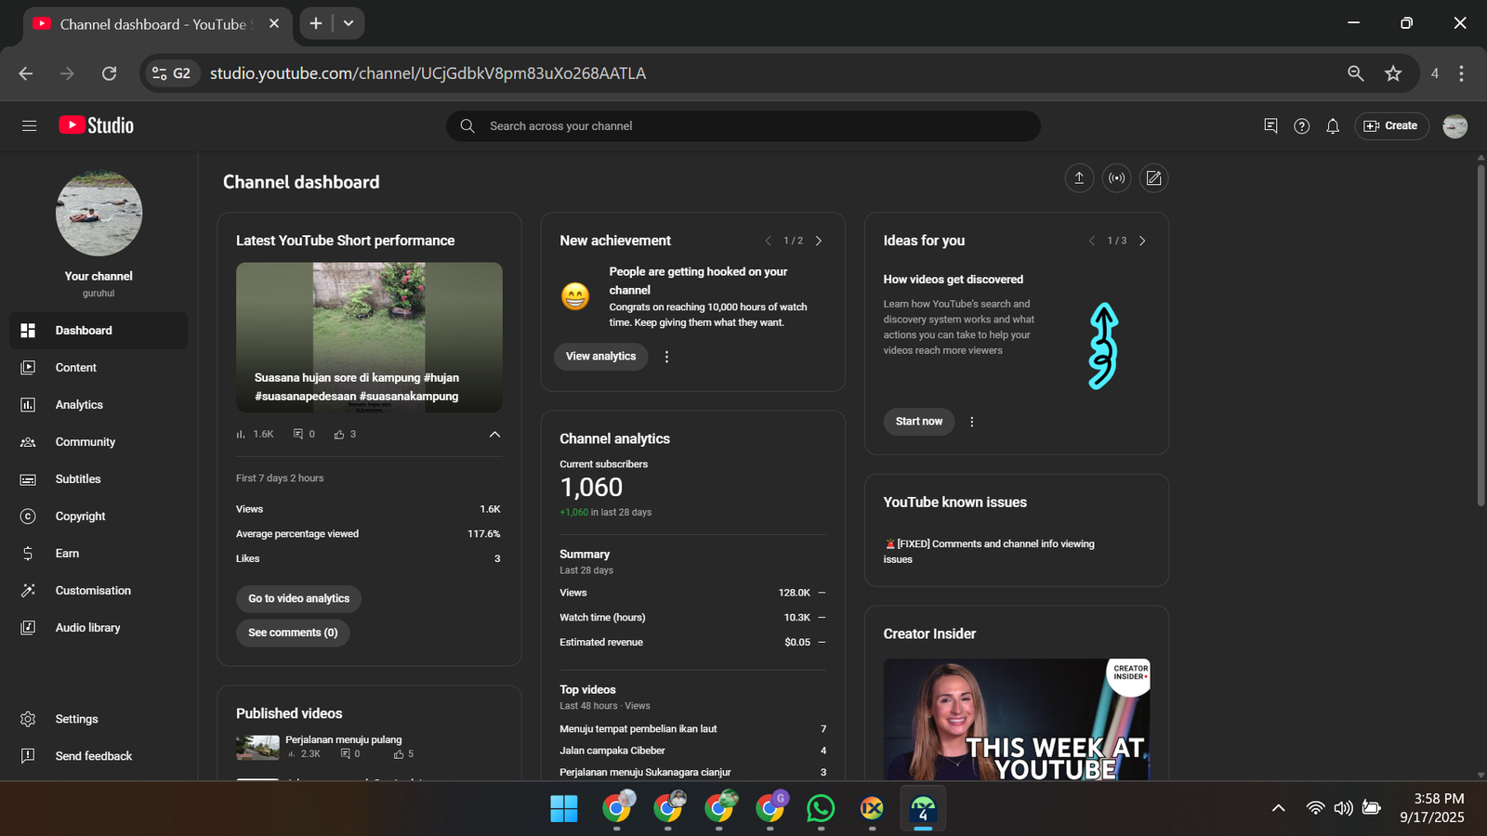Image resolution: width=1487 pixels, height=836 pixels.
Task: Click the upload videos icon
Action: click(1079, 178)
